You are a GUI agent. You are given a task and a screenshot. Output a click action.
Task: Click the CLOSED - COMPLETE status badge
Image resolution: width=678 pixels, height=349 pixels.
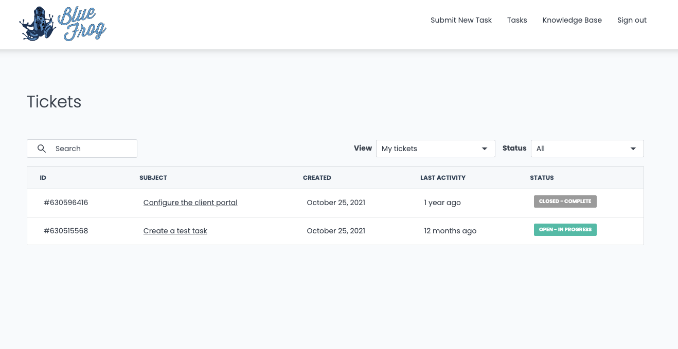[565, 201]
